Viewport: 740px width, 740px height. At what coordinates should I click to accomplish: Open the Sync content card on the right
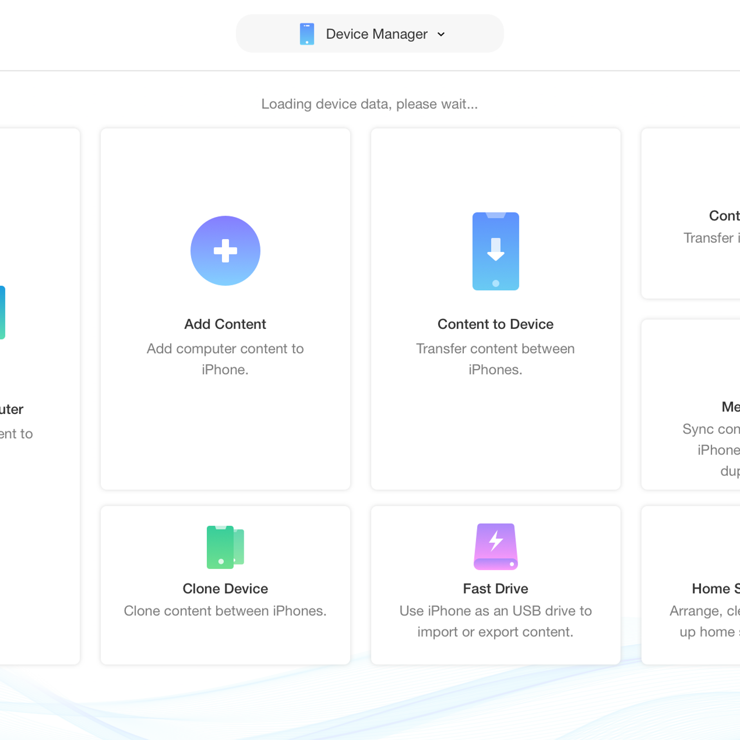pos(691,404)
